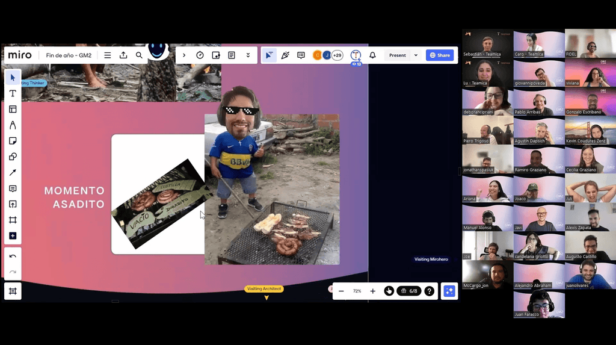Open the Shapes tool
616x345 pixels.
pos(13,157)
